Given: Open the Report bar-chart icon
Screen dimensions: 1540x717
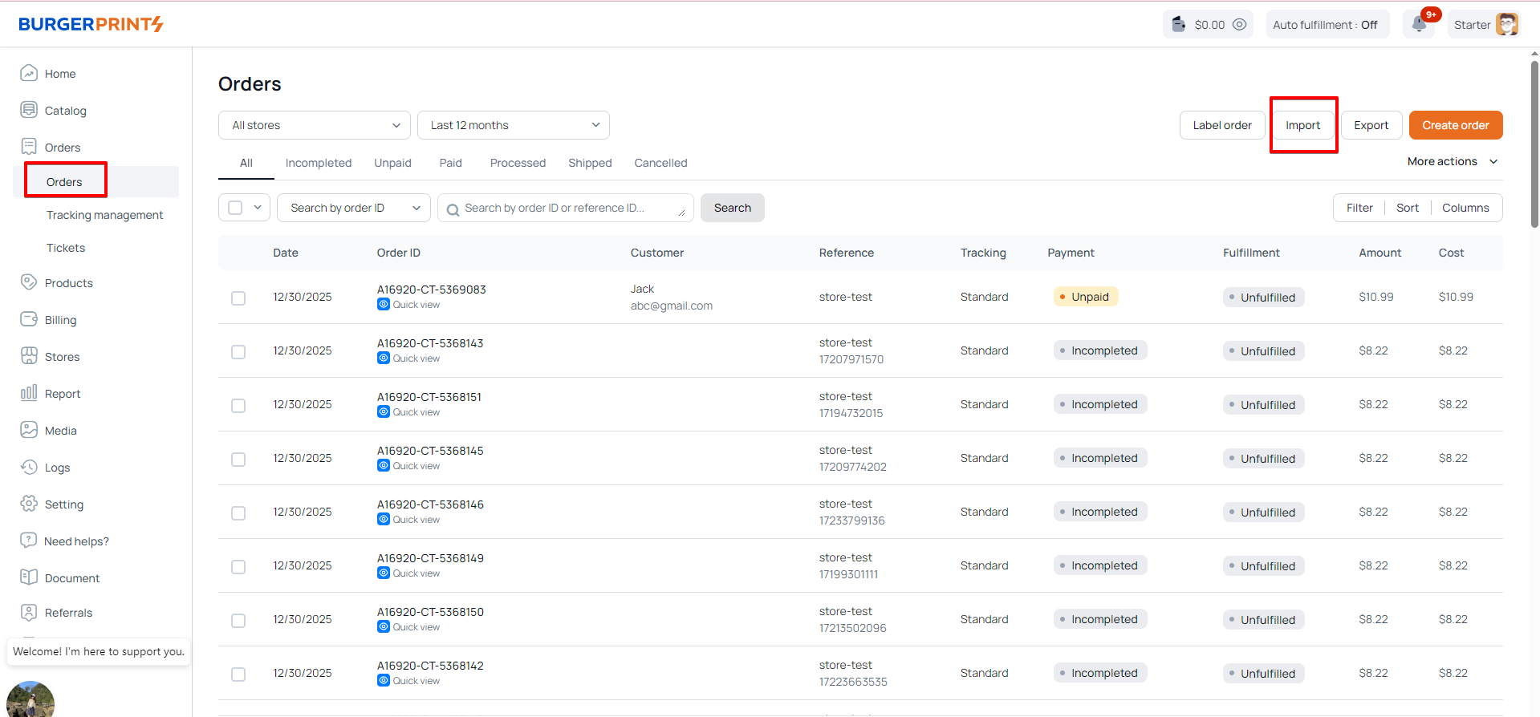Looking at the screenshot, I should [29, 393].
